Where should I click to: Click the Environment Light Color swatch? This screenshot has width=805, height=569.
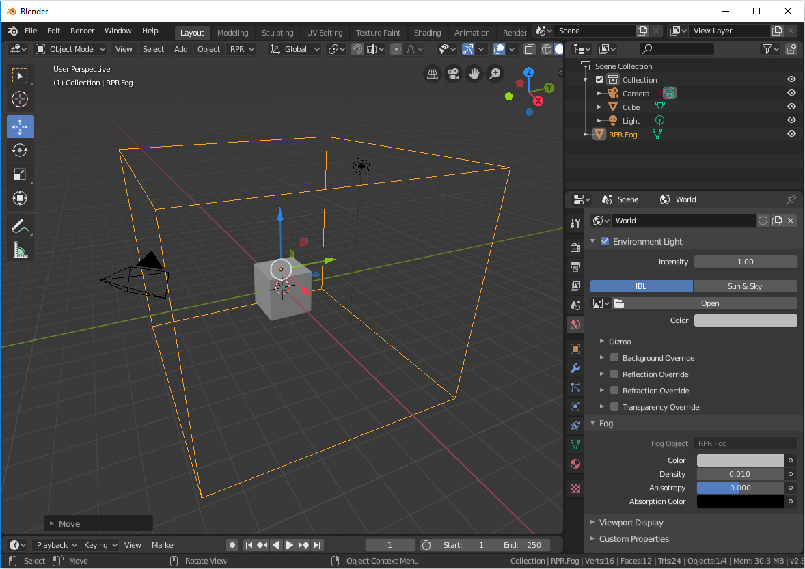[x=746, y=320]
